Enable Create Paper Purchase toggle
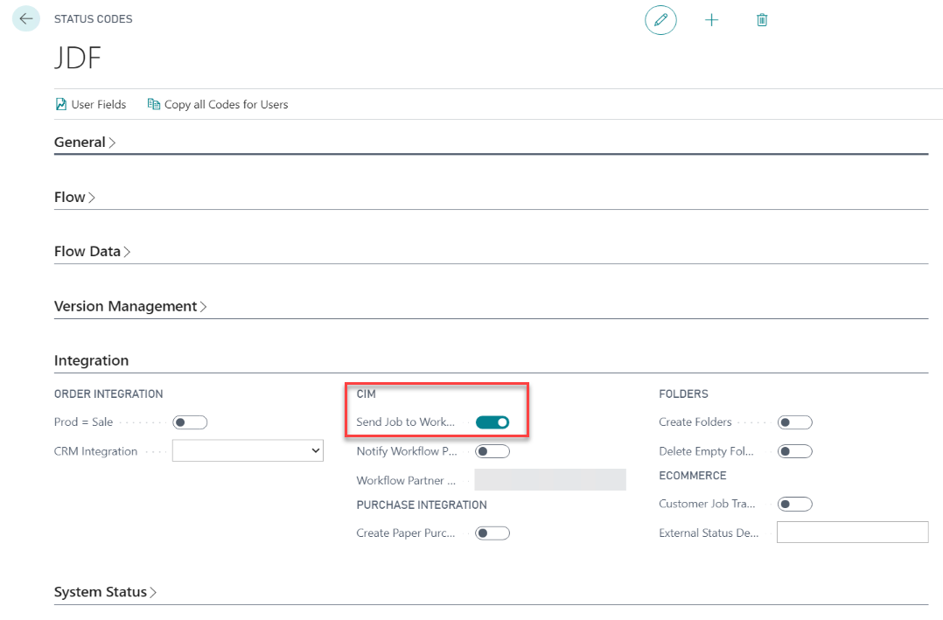The height and width of the screenshot is (620, 943). [x=492, y=533]
